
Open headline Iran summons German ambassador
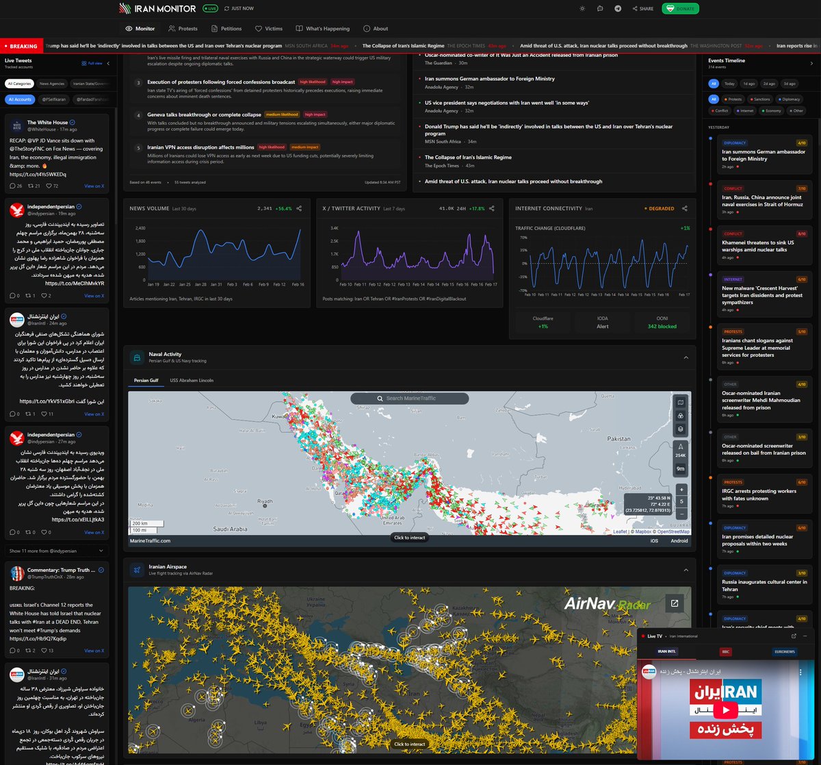490,79
